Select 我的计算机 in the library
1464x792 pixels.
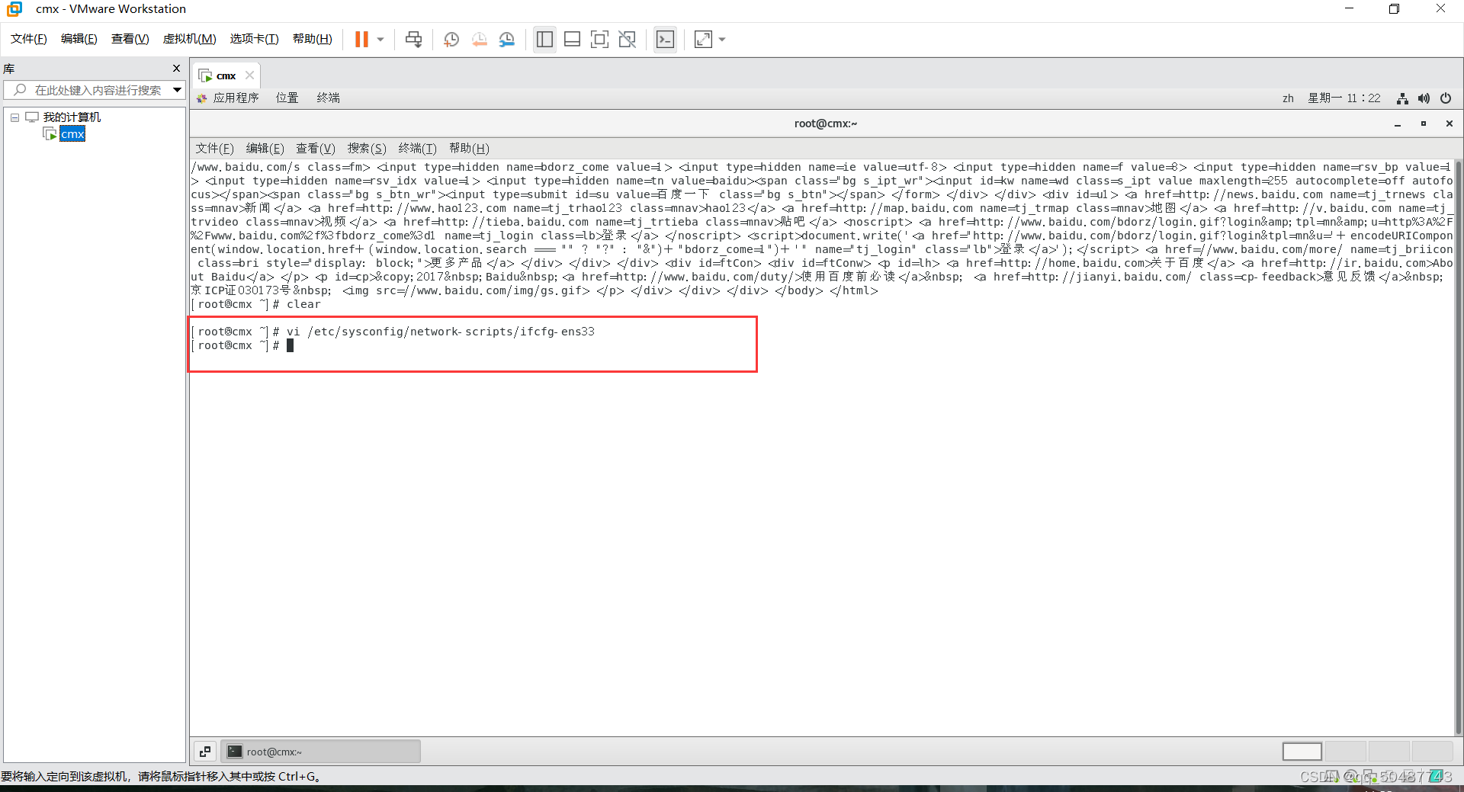[x=72, y=117]
